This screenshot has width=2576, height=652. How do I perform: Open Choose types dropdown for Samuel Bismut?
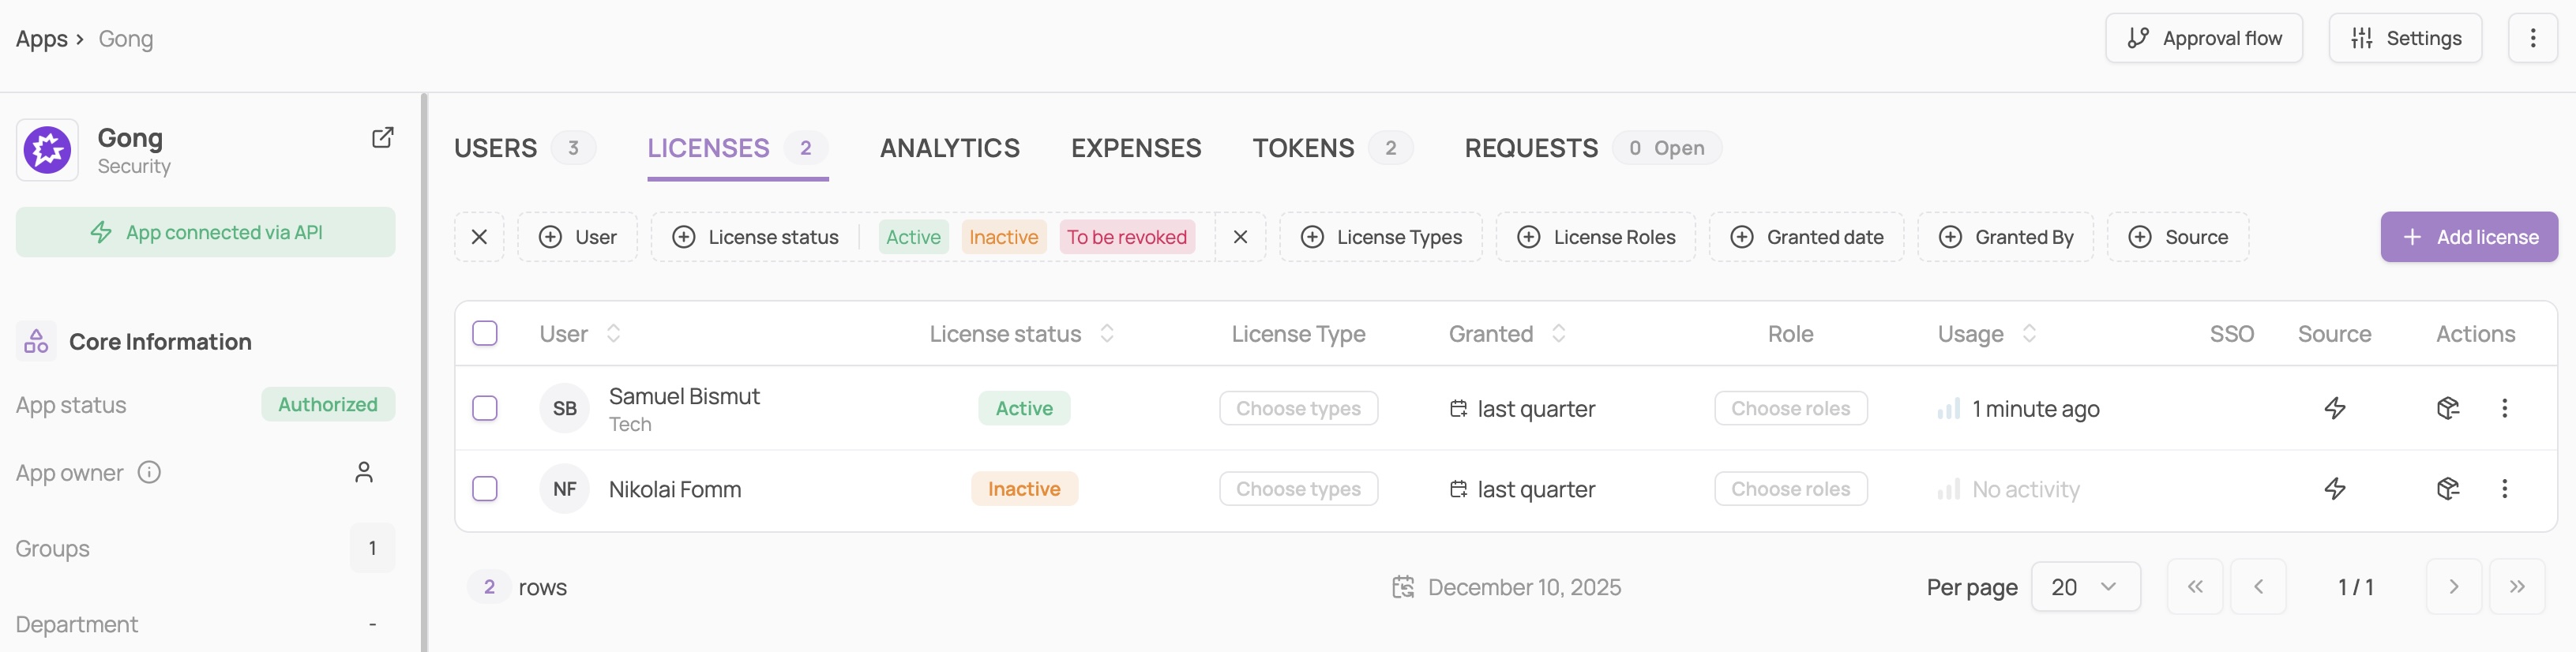(1298, 408)
